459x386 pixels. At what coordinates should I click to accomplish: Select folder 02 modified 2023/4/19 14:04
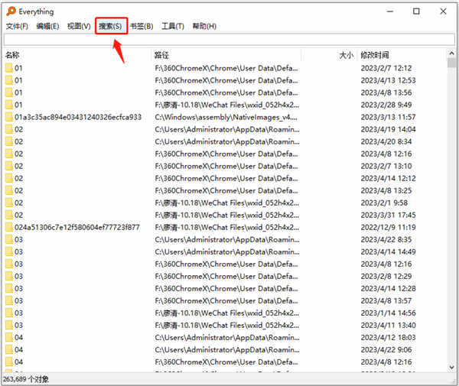pyautogui.click(x=14, y=129)
